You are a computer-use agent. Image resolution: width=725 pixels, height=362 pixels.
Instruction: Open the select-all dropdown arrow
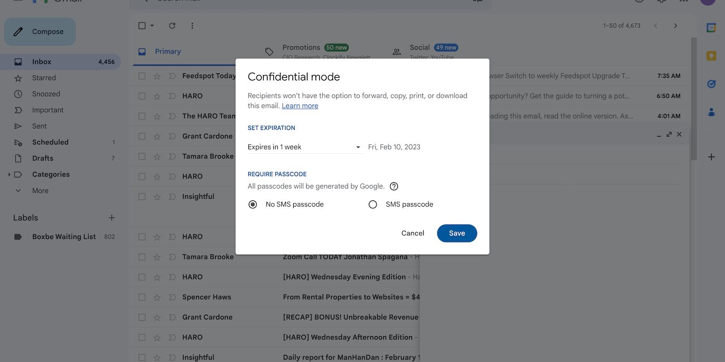(x=152, y=26)
